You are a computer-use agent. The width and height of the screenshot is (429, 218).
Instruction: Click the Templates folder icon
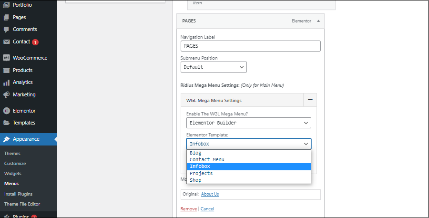click(6, 123)
